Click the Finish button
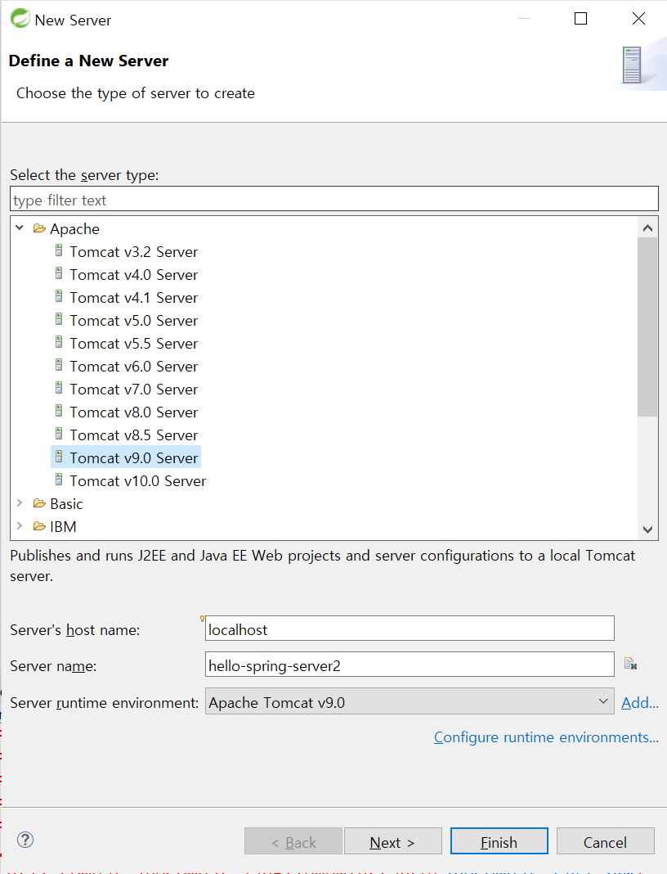The image size is (667, 874). pos(499,841)
